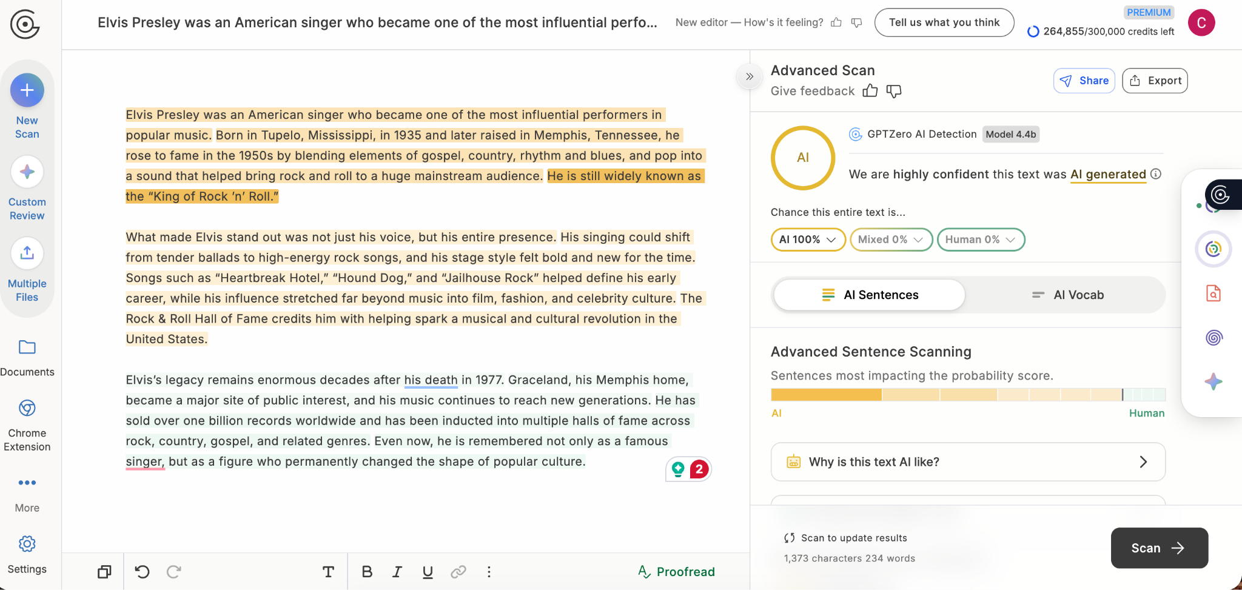Insert a hyperlink using the link icon
1242x590 pixels.
[458, 571]
